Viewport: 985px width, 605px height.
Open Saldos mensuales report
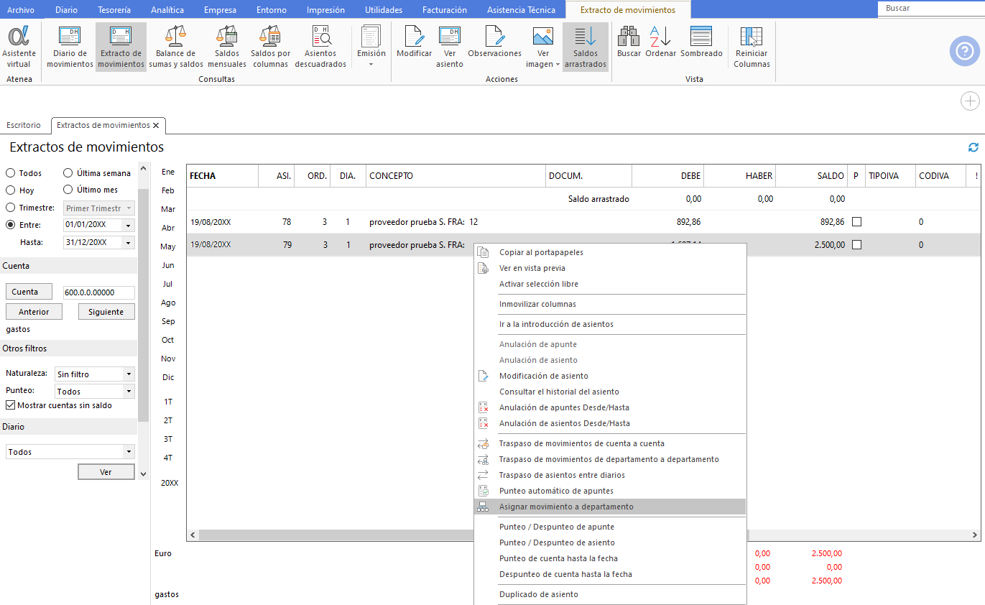click(227, 47)
